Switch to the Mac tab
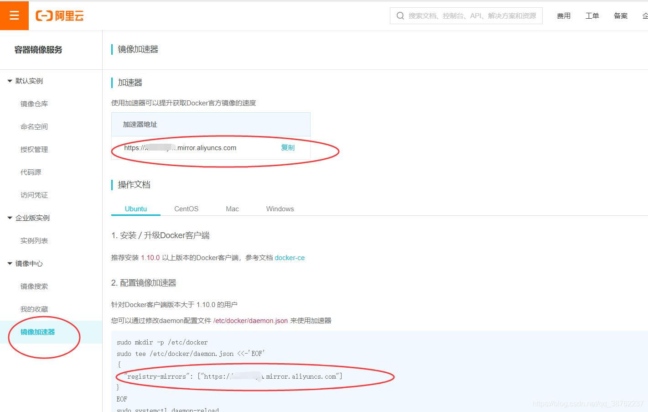 pos(232,209)
